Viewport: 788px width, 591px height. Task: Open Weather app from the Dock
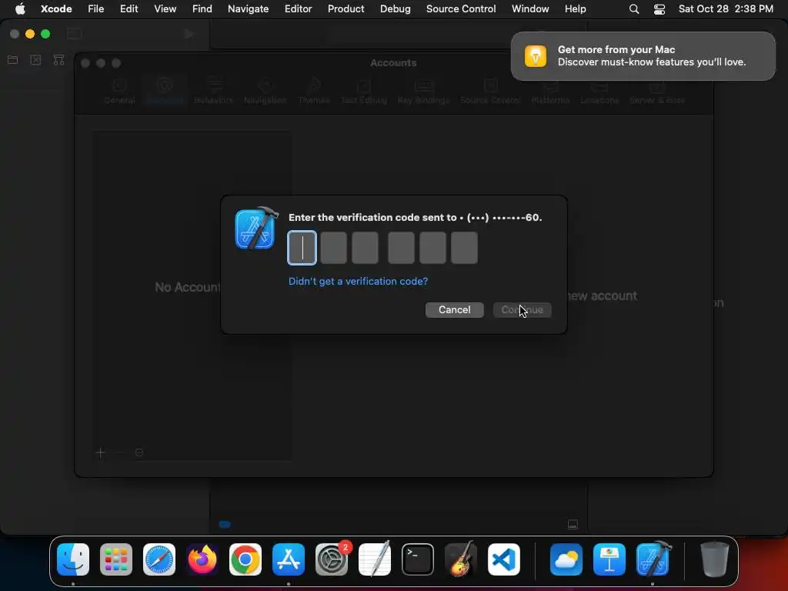click(566, 559)
